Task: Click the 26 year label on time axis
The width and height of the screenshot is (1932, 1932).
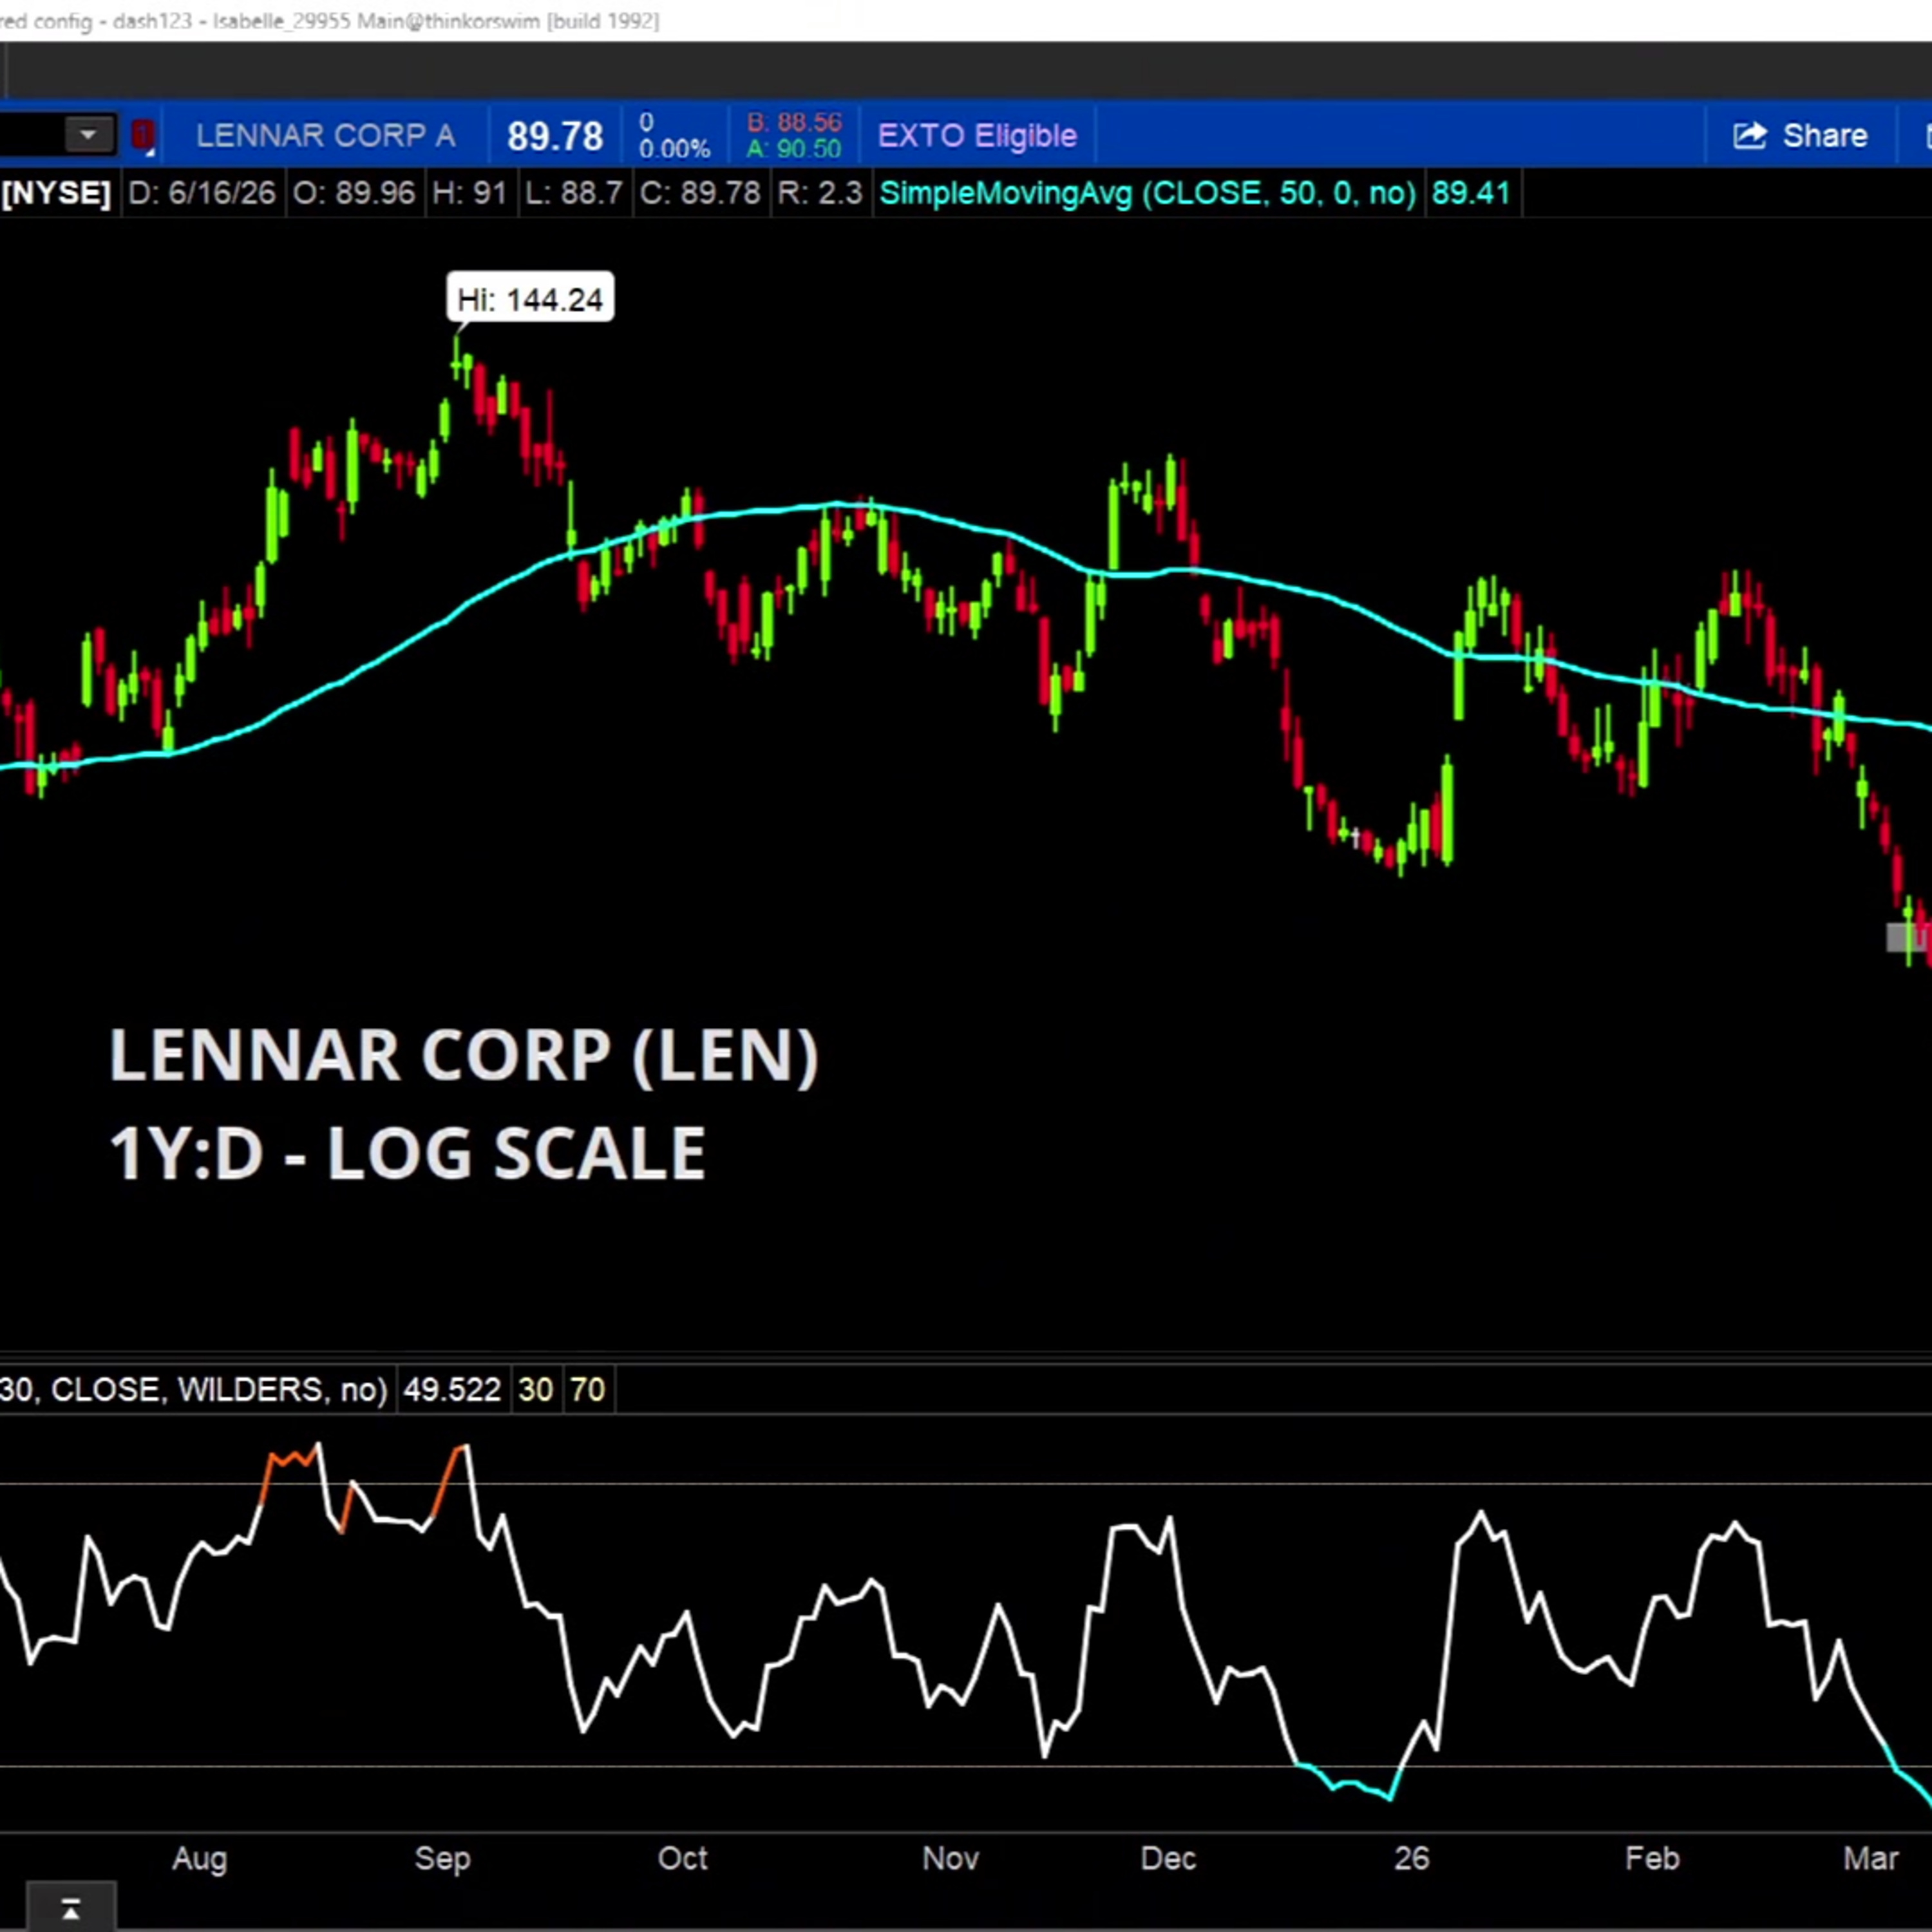Action: 1411,1858
